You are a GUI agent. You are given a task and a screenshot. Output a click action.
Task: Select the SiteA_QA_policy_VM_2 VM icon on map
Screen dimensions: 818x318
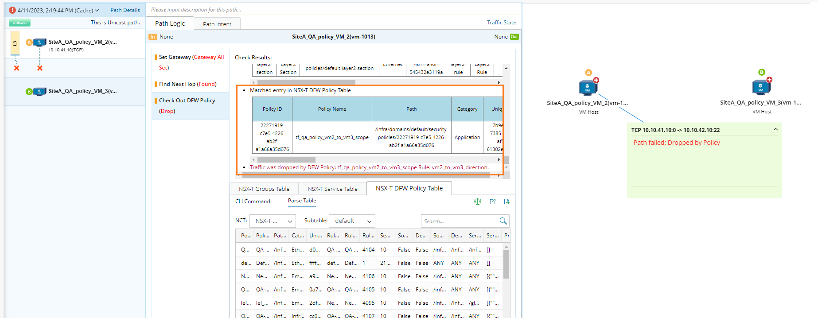click(x=588, y=87)
